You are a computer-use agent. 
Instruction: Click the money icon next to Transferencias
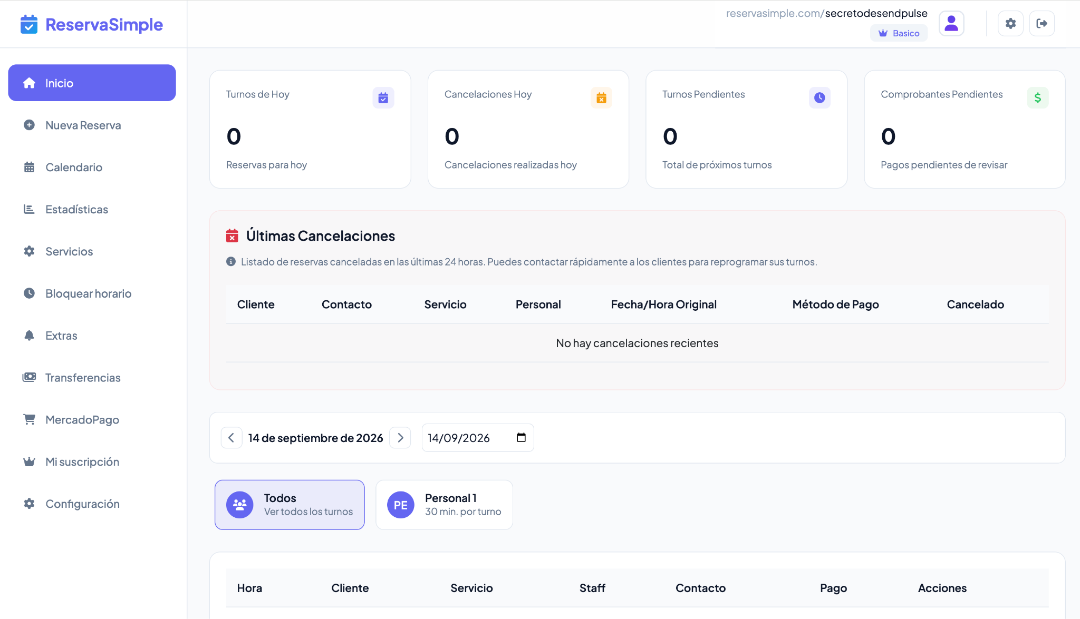(x=30, y=377)
